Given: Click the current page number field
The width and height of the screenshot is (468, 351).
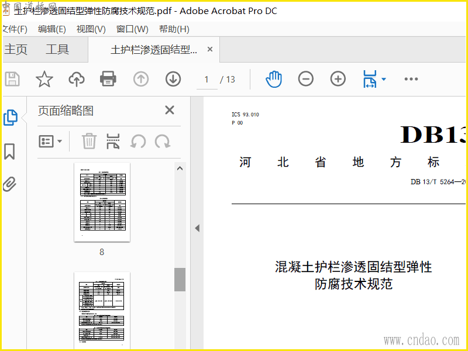Looking at the screenshot, I should 207,80.
